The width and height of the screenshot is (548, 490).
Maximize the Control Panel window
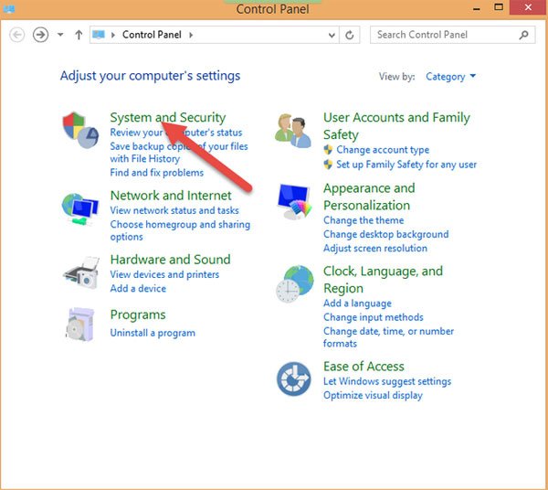[499, 7]
